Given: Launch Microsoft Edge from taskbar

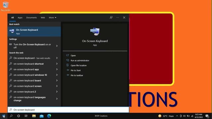Looking at the screenshot, I should [x=49, y=116].
